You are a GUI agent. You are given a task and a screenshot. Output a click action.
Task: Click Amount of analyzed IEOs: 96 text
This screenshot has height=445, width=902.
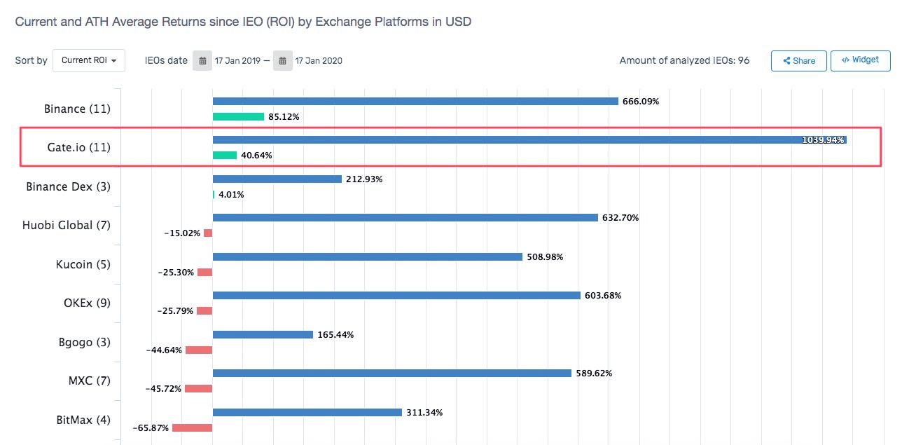(684, 60)
